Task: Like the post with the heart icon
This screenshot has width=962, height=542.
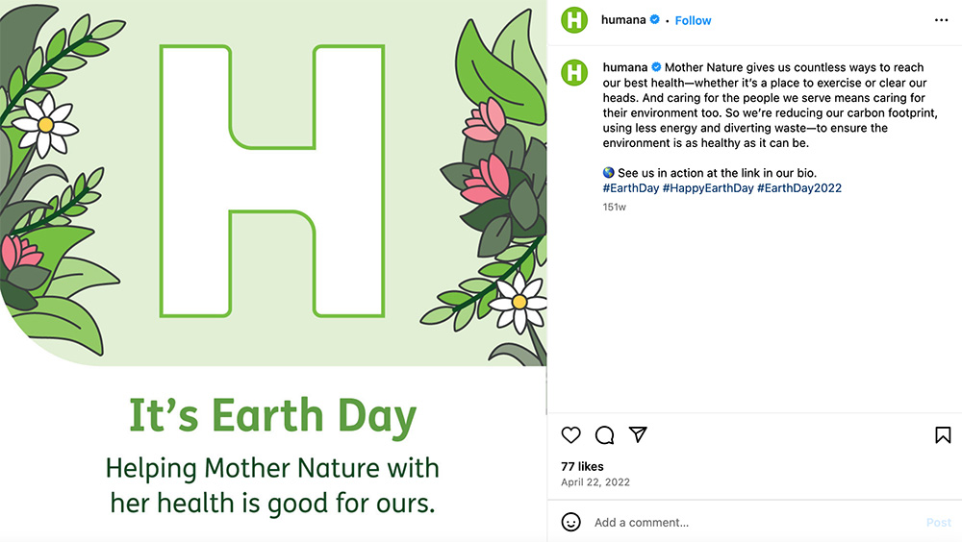Action: (571, 435)
